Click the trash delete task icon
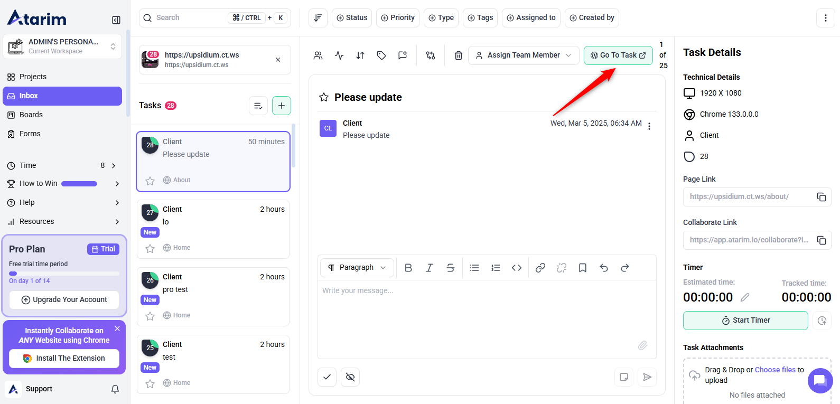The image size is (840, 404). (x=458, y=55)
